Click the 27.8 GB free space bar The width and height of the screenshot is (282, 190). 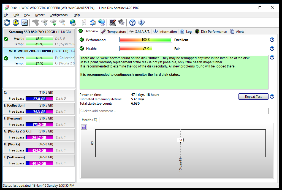click(x=39, y=99)
